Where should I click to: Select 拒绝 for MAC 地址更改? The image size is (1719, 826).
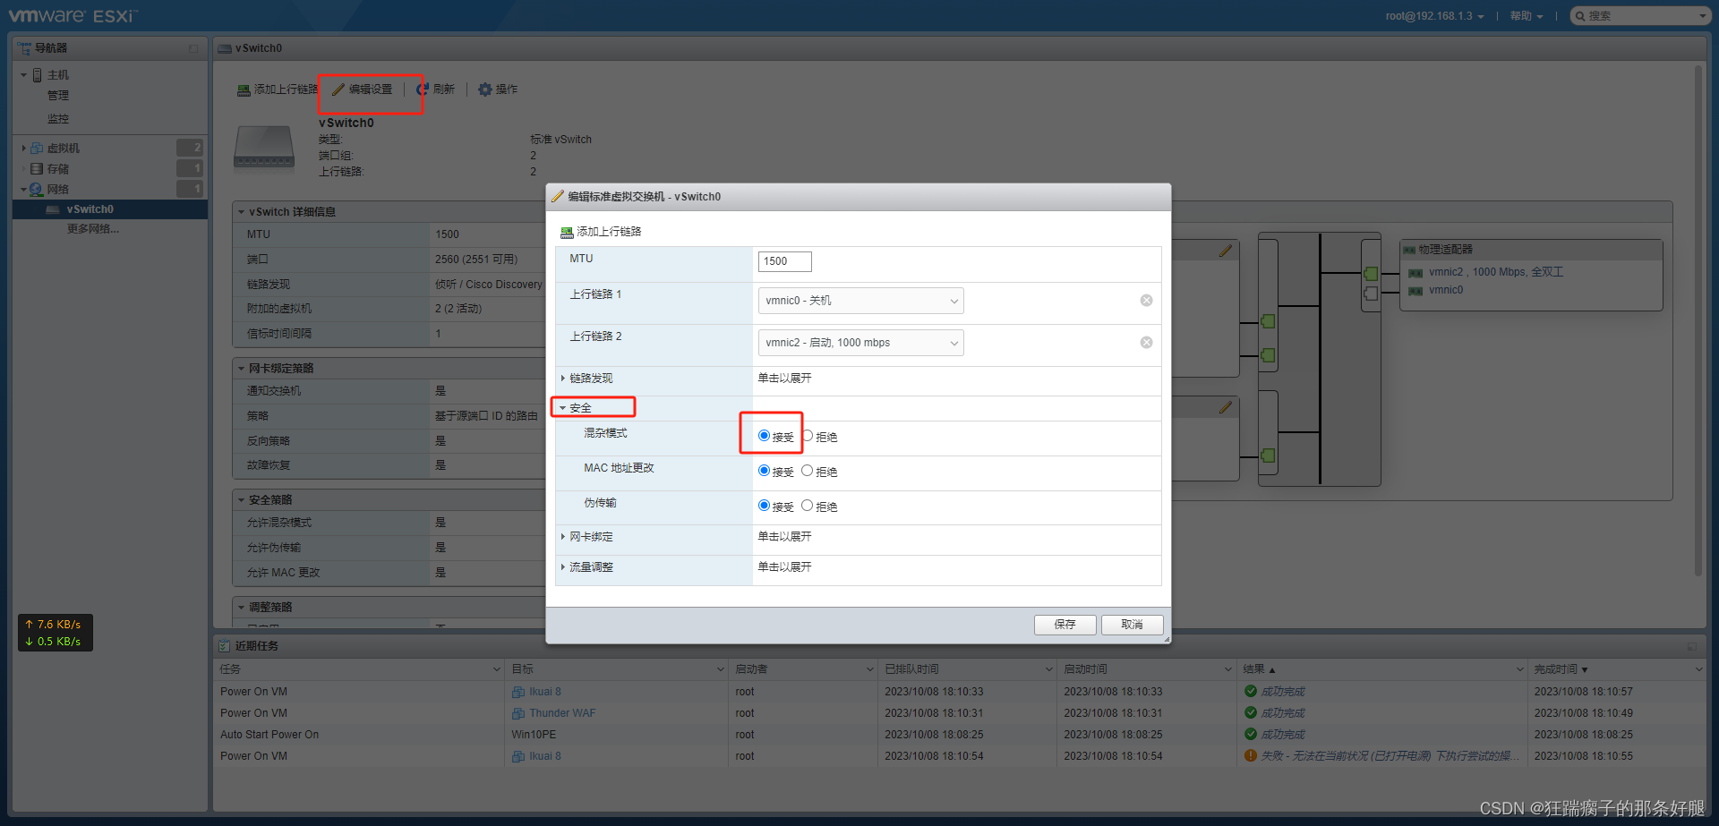coord(807,471)
